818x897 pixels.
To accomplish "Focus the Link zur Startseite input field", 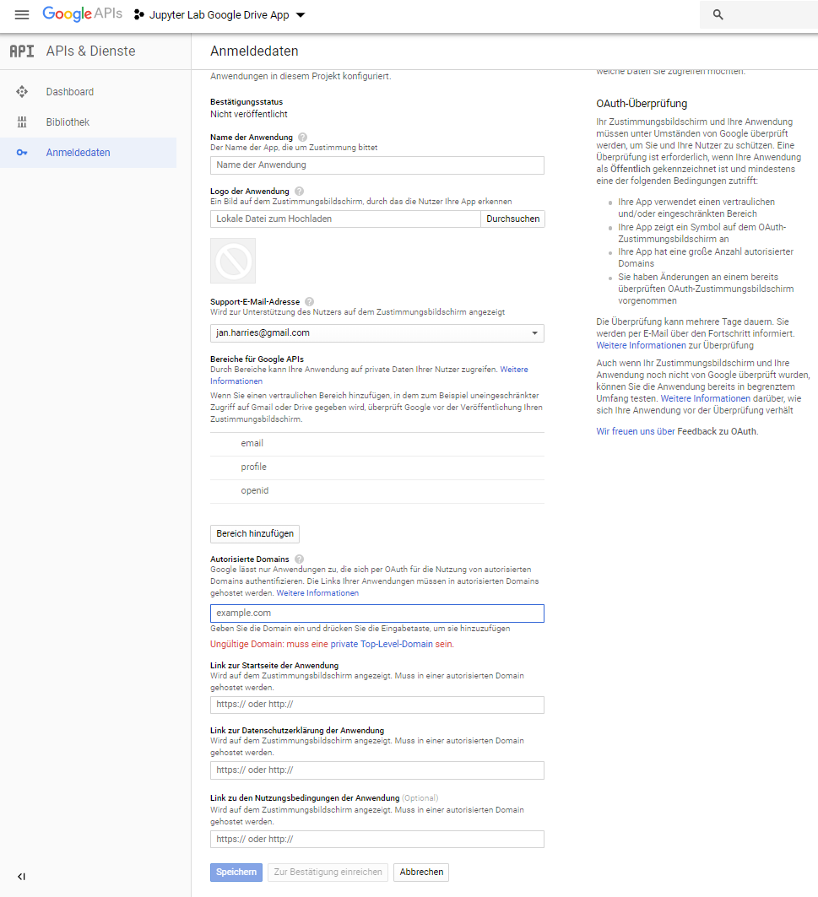I will pyautogui.click(x=376, y=705).
